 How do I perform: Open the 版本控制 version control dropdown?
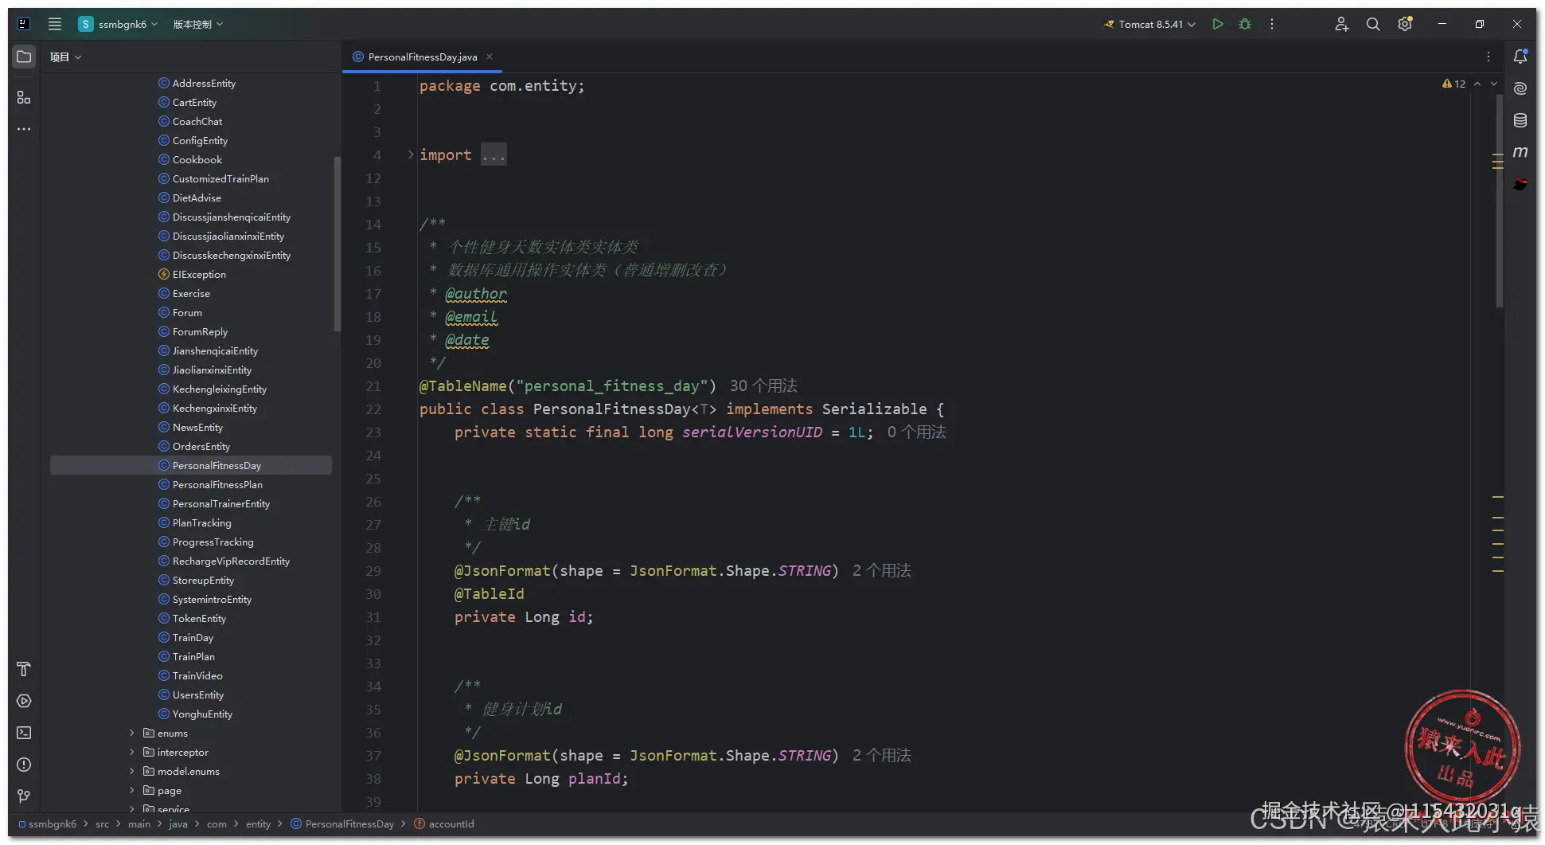coord(198,24)
